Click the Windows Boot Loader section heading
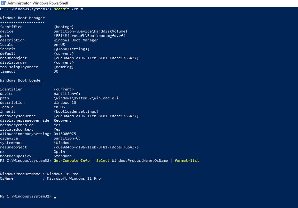Image resolution: width=298 pixels, height=208 pixels. click(x=21, y=80)
